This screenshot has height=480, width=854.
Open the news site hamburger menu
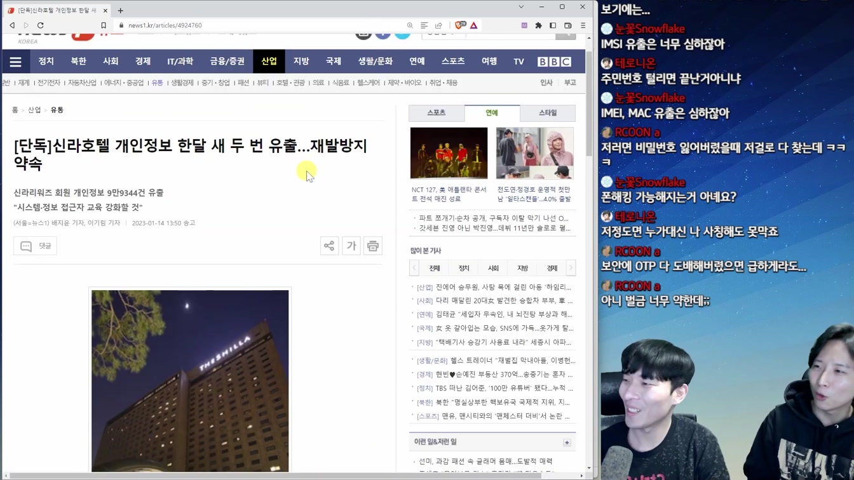click(x=15, y=62)
